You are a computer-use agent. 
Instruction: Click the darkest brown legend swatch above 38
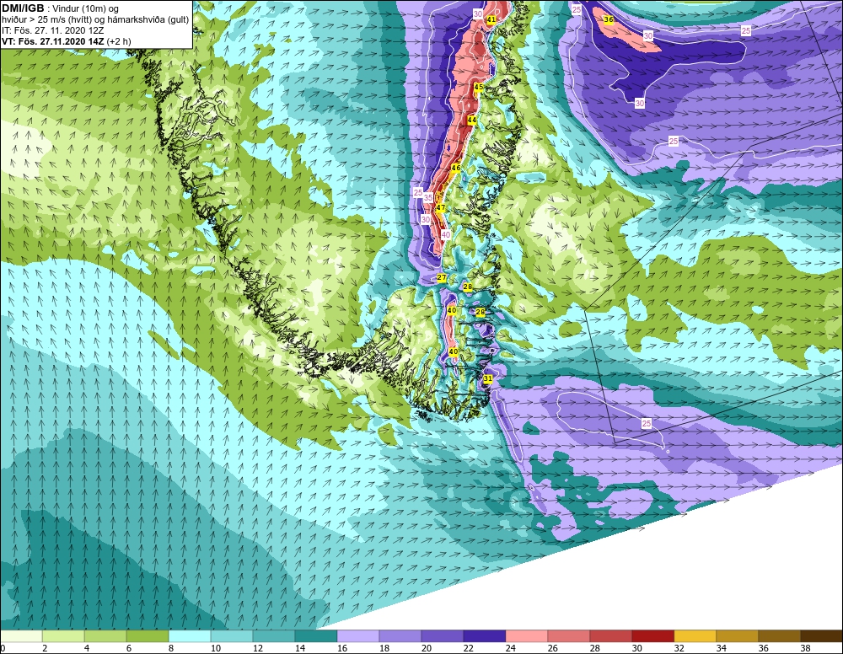(x=822, y=636)
